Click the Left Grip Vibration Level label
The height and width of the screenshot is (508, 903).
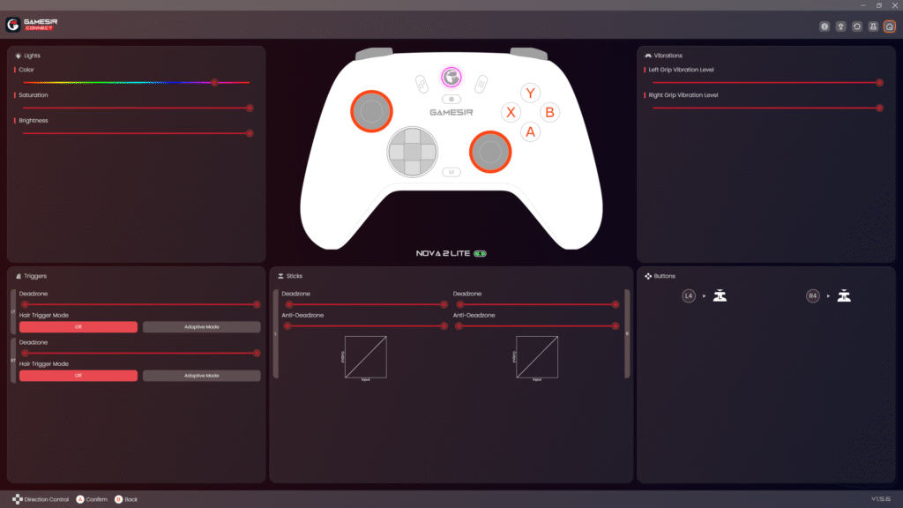pyautogui.click(x=681, y=70)
